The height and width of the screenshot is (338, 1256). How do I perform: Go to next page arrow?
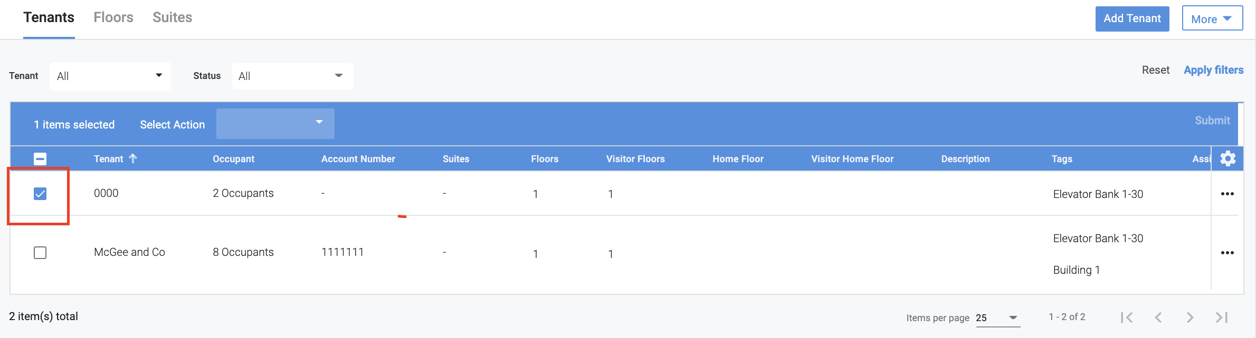[1190, 317]
